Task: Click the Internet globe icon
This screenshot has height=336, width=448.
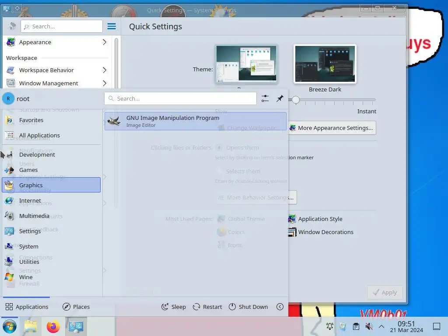Action: click(9, 200)
